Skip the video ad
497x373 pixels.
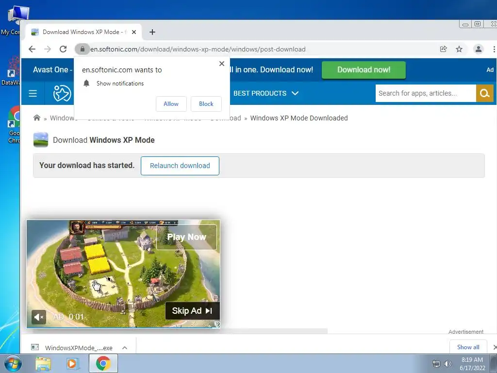click(192, 311)
